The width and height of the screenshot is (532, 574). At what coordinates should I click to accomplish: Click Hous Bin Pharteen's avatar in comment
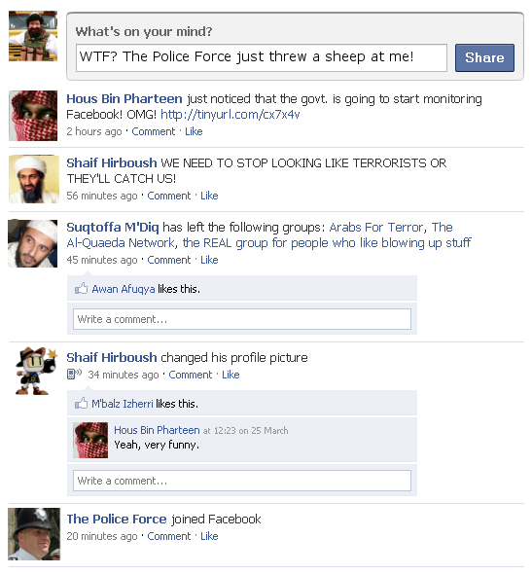tap(90, 440)
